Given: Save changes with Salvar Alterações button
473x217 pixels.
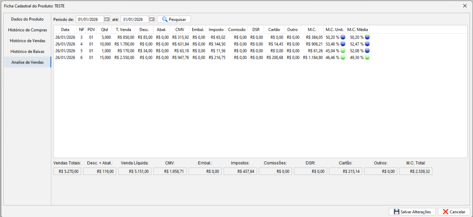Looking at the screenshot, I should point(412,211).
